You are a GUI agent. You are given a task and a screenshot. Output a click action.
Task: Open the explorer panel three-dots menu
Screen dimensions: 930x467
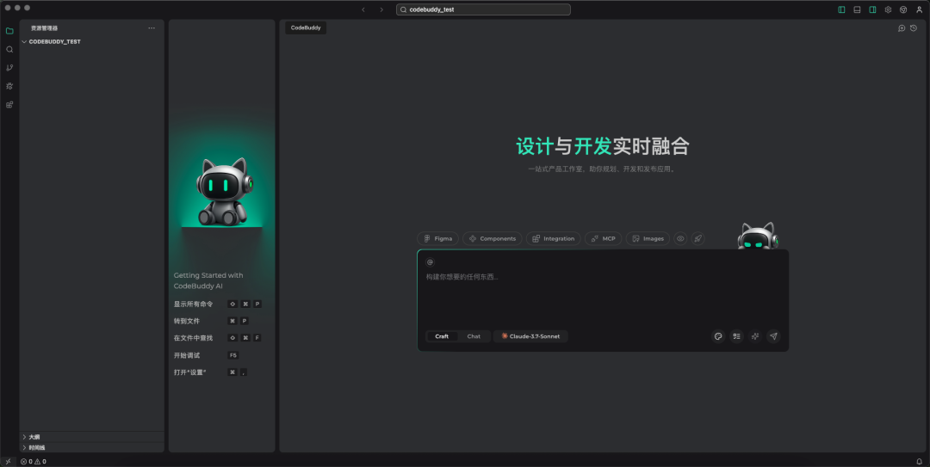point(152,28)
